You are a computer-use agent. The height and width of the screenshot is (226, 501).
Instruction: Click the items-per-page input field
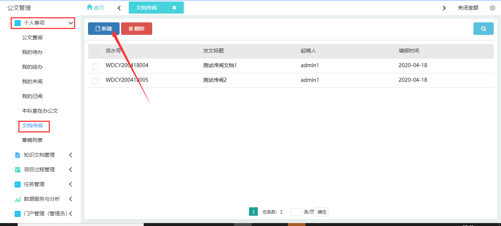click(x=296, y=212)
